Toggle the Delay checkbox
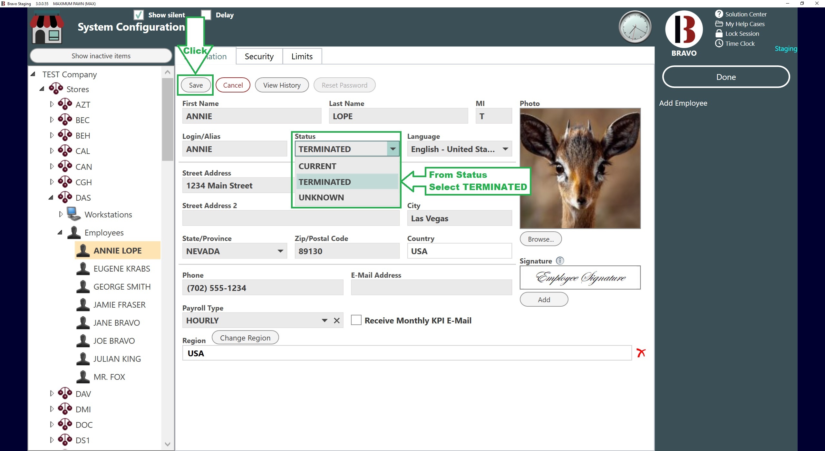This screenshot has height=451, width=825. click(206, 15)
